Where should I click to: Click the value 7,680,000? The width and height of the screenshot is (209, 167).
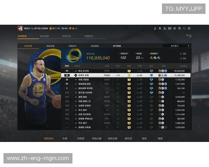180,123
